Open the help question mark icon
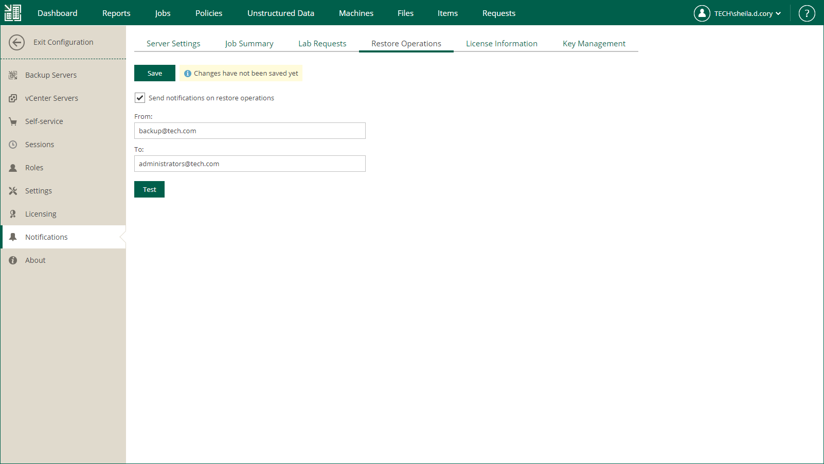This screenshot has height=464, width=824. pos(807,13)
